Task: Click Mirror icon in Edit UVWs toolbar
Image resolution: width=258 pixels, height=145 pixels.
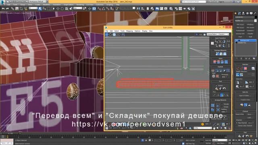Action: point(123,35)
